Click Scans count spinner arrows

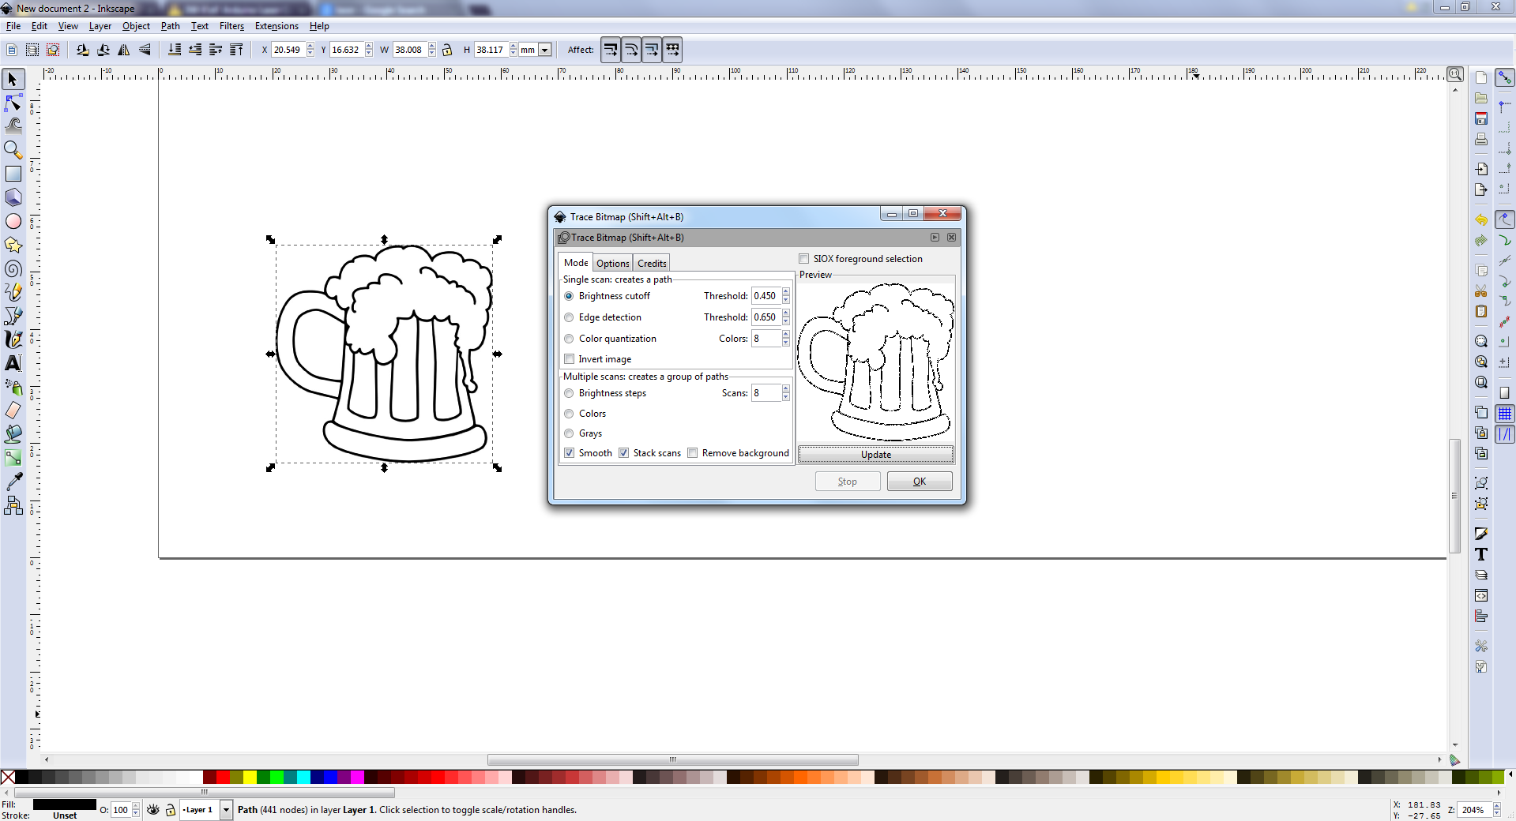786,393
